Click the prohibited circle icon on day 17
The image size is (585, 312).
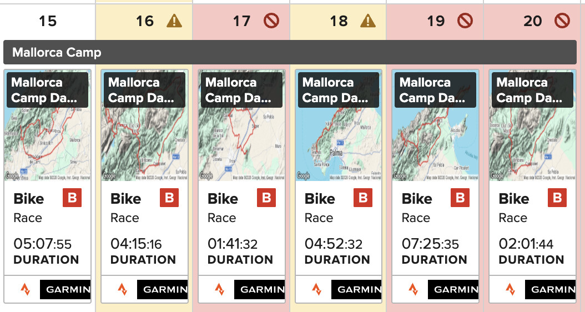[271, 21]
